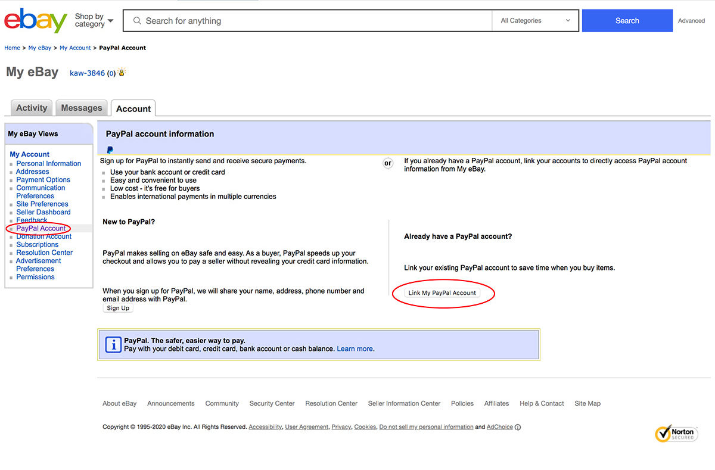Go to Payment Options in sidebar
Image resolution: width=715 pixels, height=470 pixels.
[43, 179]
